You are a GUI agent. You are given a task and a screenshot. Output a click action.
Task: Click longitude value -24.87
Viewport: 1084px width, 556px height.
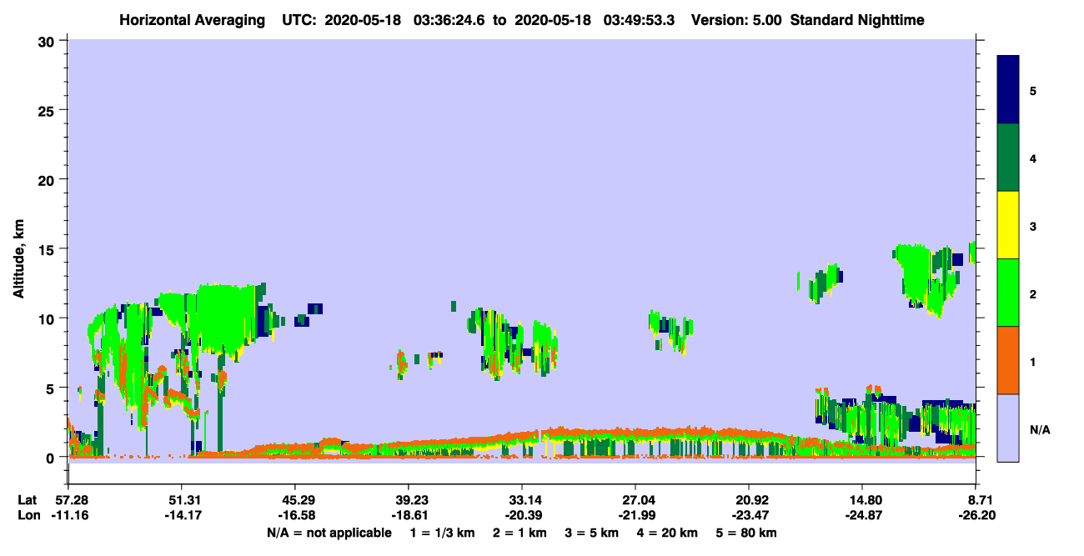tap(862, 516)
